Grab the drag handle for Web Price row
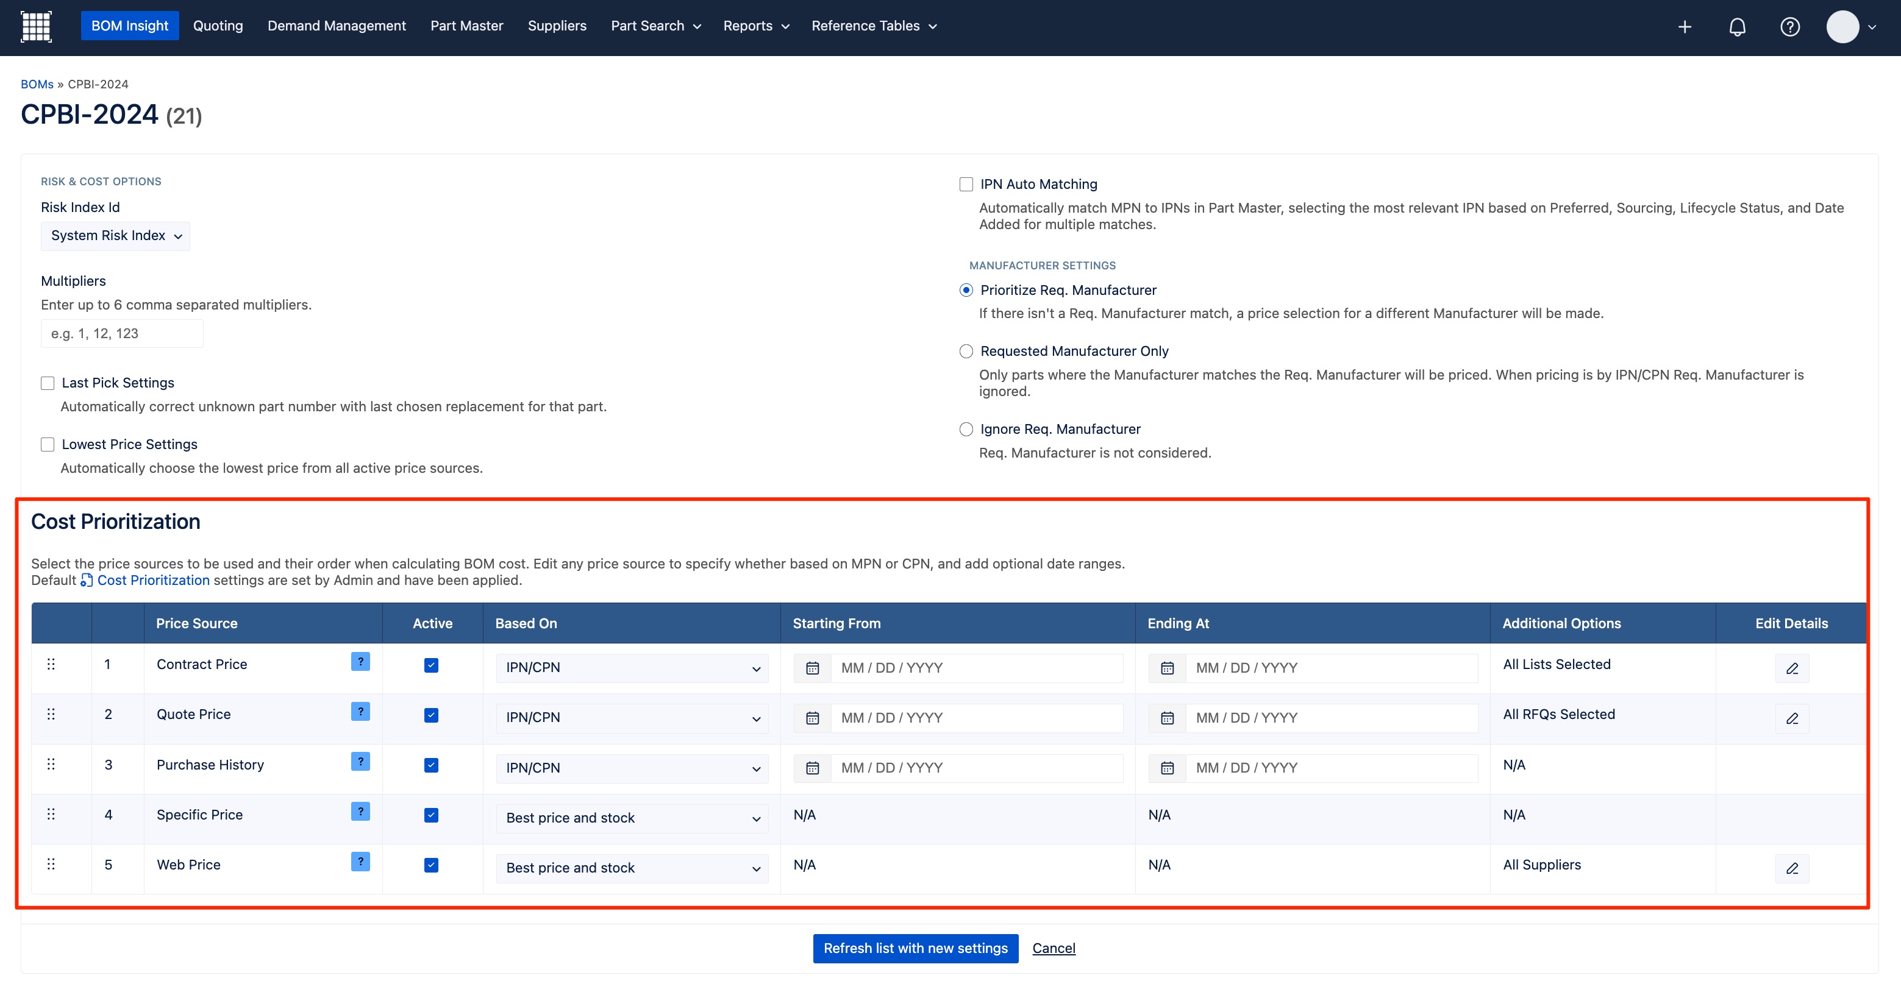 [x=51, y=865]
